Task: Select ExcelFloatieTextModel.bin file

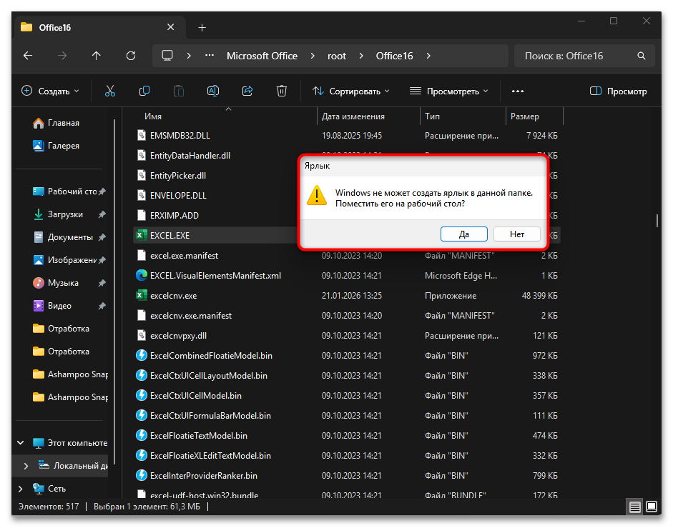Action: (348, 436)
